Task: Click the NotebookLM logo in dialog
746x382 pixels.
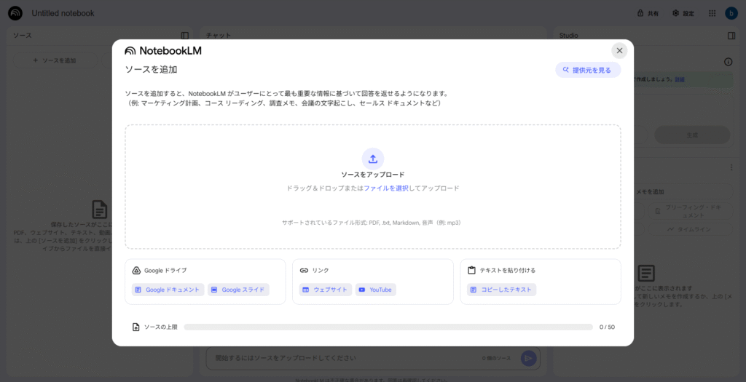Action: [163, 51]
